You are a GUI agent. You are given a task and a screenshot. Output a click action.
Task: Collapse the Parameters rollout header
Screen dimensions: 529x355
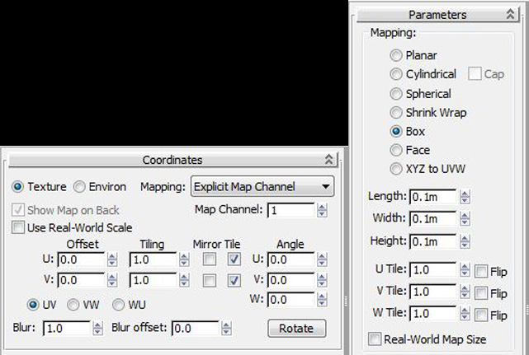[437, 14]
